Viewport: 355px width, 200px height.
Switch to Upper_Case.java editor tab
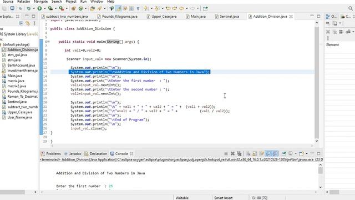point(161,17)
